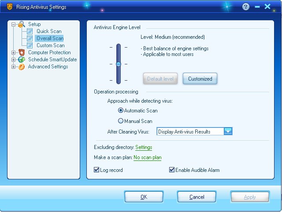282x212 pixels.
Task: Open the After Cleaning Virus dropdown arrow
Action: [x=228, y=131]
